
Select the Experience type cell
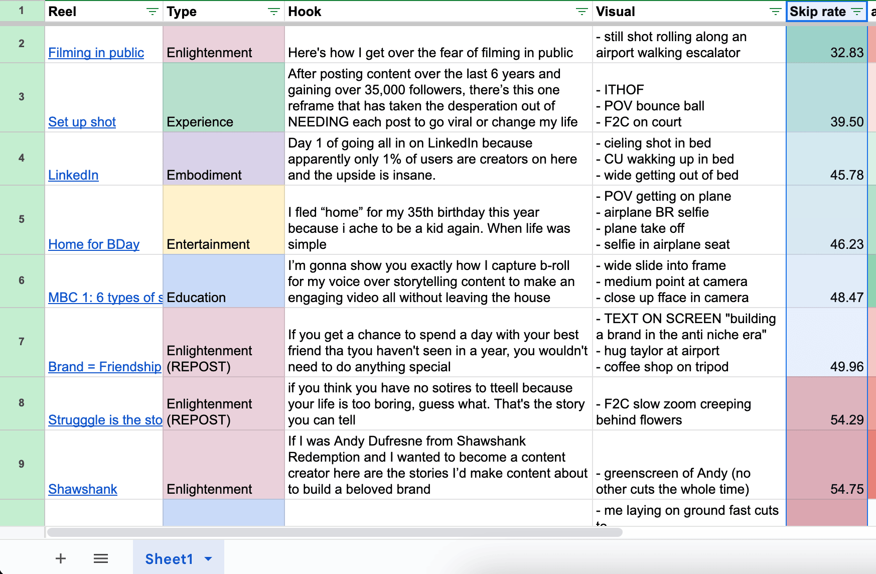point(224,97)
